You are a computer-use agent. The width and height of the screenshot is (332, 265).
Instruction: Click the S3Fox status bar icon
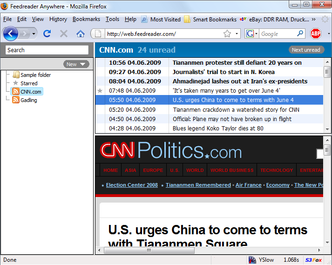(313, 260)
